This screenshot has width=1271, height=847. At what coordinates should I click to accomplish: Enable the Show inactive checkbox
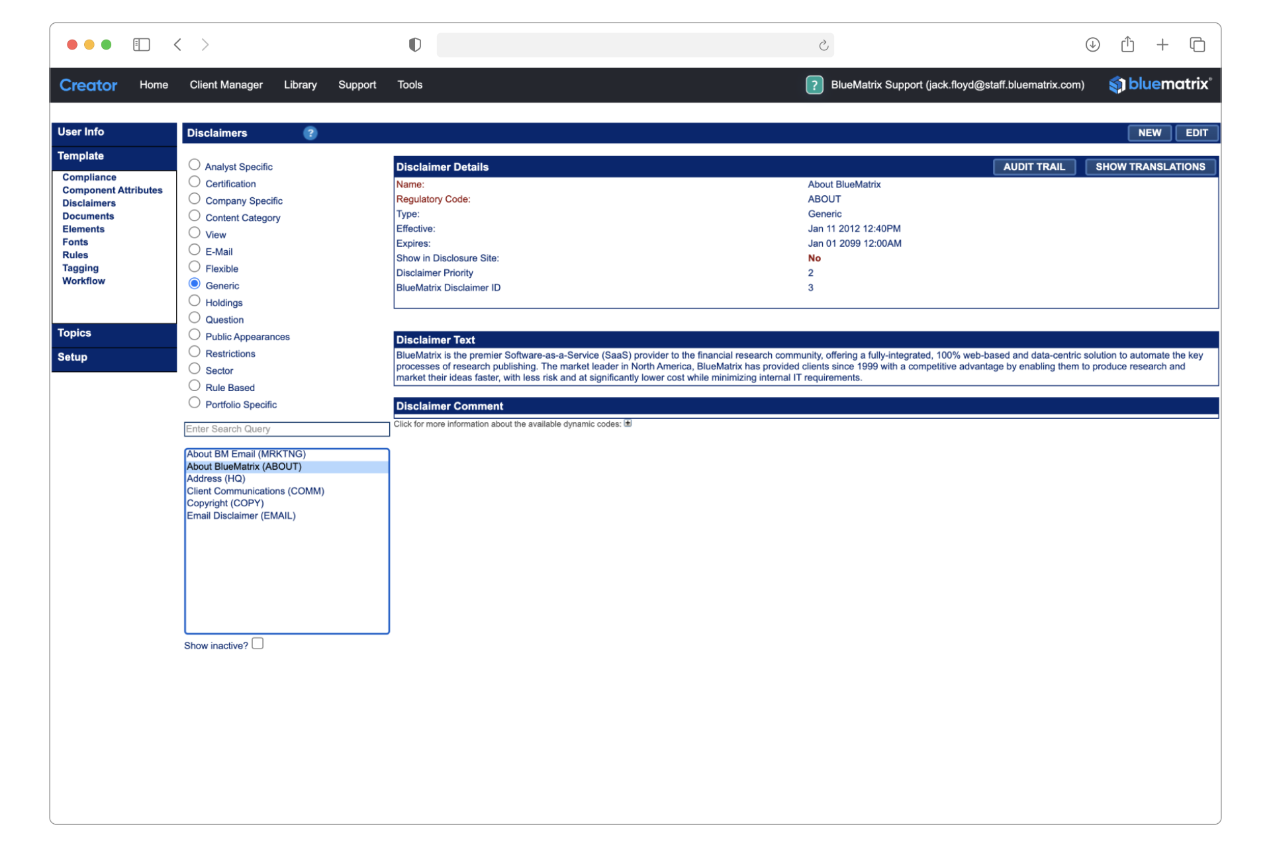(257, 643)
